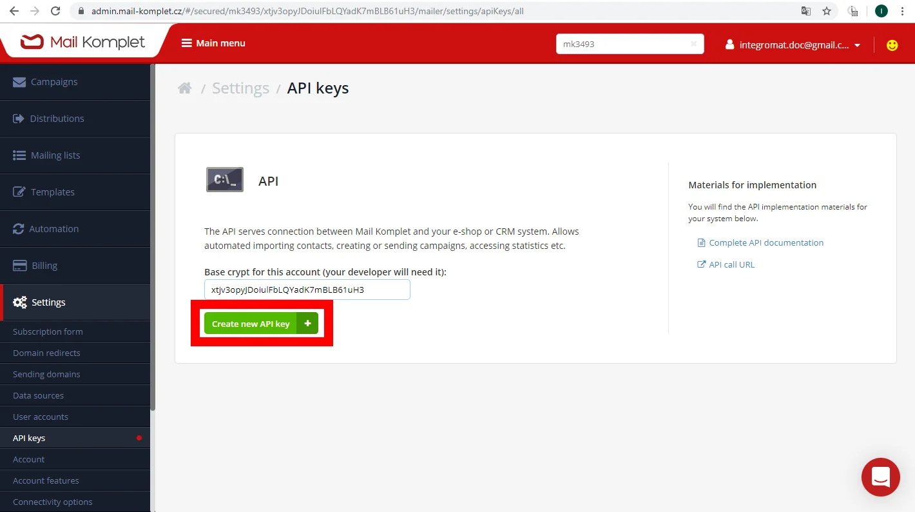Click the plus icon on Create new API key
This screenshot has width=915, height=512.
click(307, 324)
